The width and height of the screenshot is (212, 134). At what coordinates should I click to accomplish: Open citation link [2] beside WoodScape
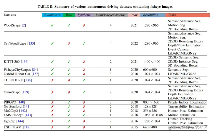[x=24, y=25]
